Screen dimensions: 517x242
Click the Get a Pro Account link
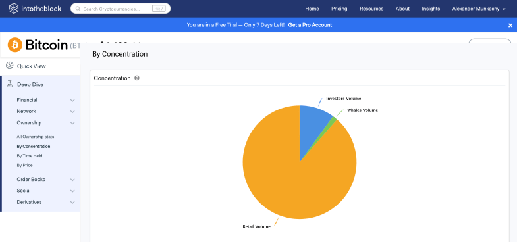click(310, 25)
